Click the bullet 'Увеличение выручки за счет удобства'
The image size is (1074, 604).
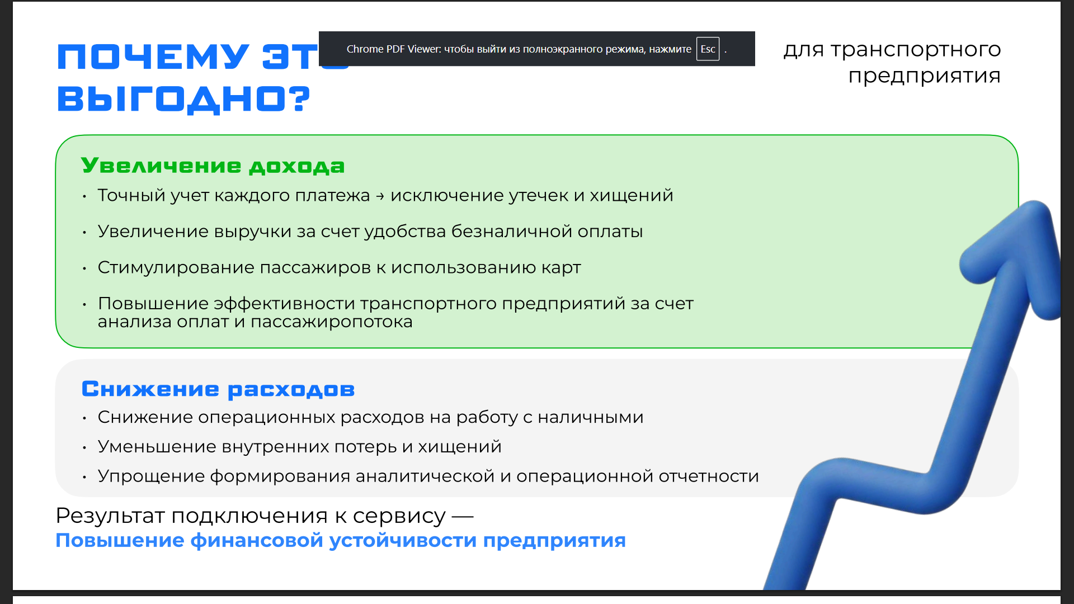370,231
